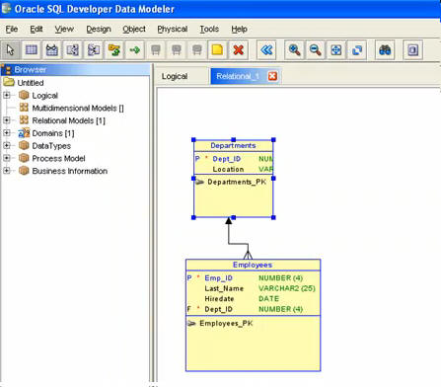The height and width of the screenshot is (387, 441).
Task: Click the Split Table tool icon
Action: (73, 50)
